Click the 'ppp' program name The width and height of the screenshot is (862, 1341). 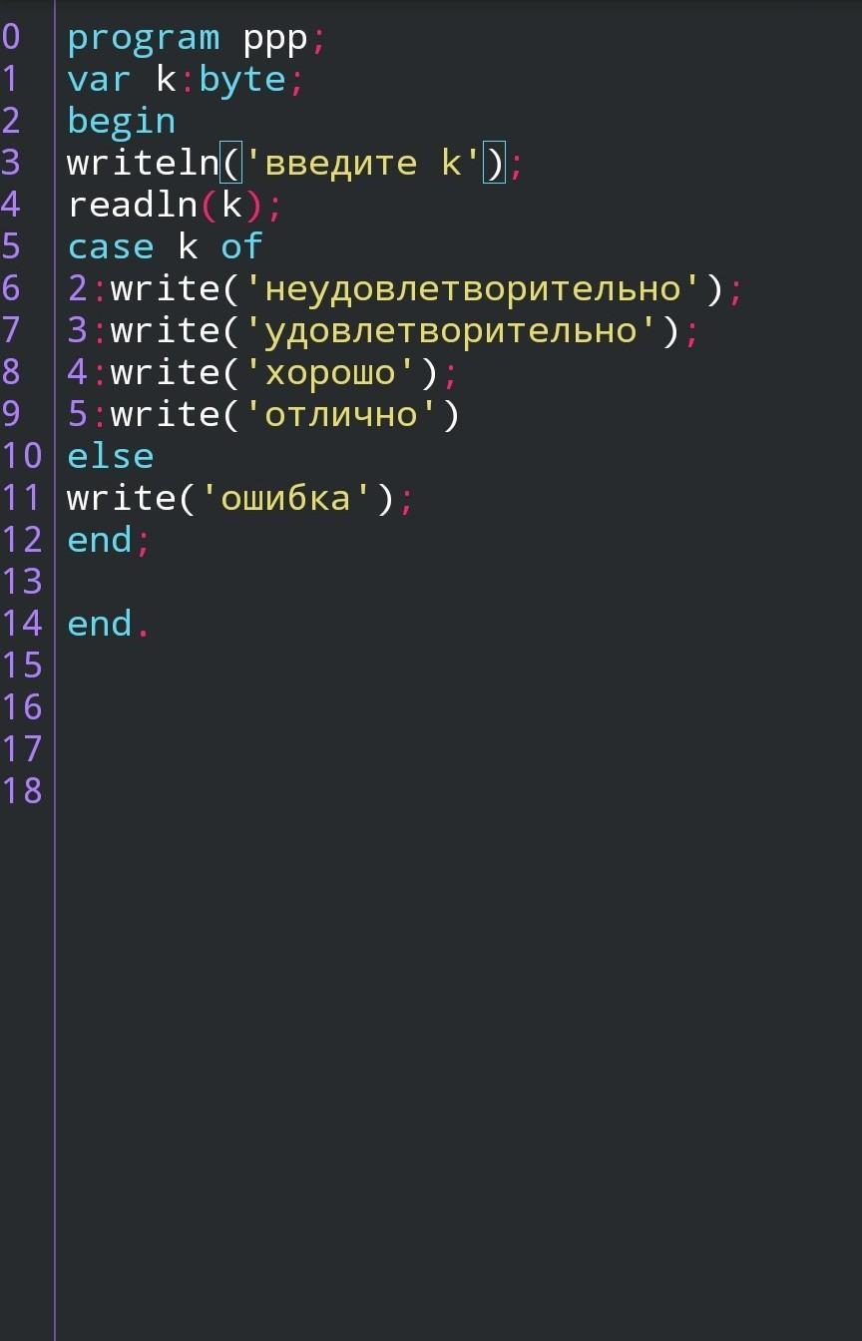pyautogui.click(x=275, y=42)
